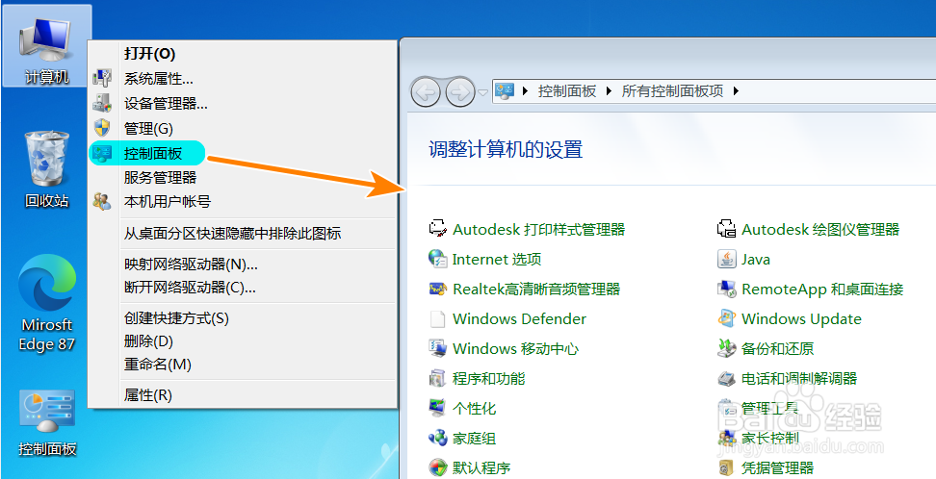Click the Internet 选项 globe icon
This screenshot has width=936, height=479.
[438, 259]
